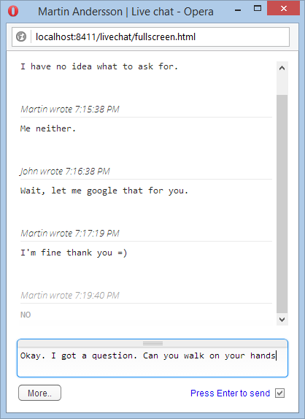Maximize the Live chat window
305x419 pixels.
click(258, 9)
